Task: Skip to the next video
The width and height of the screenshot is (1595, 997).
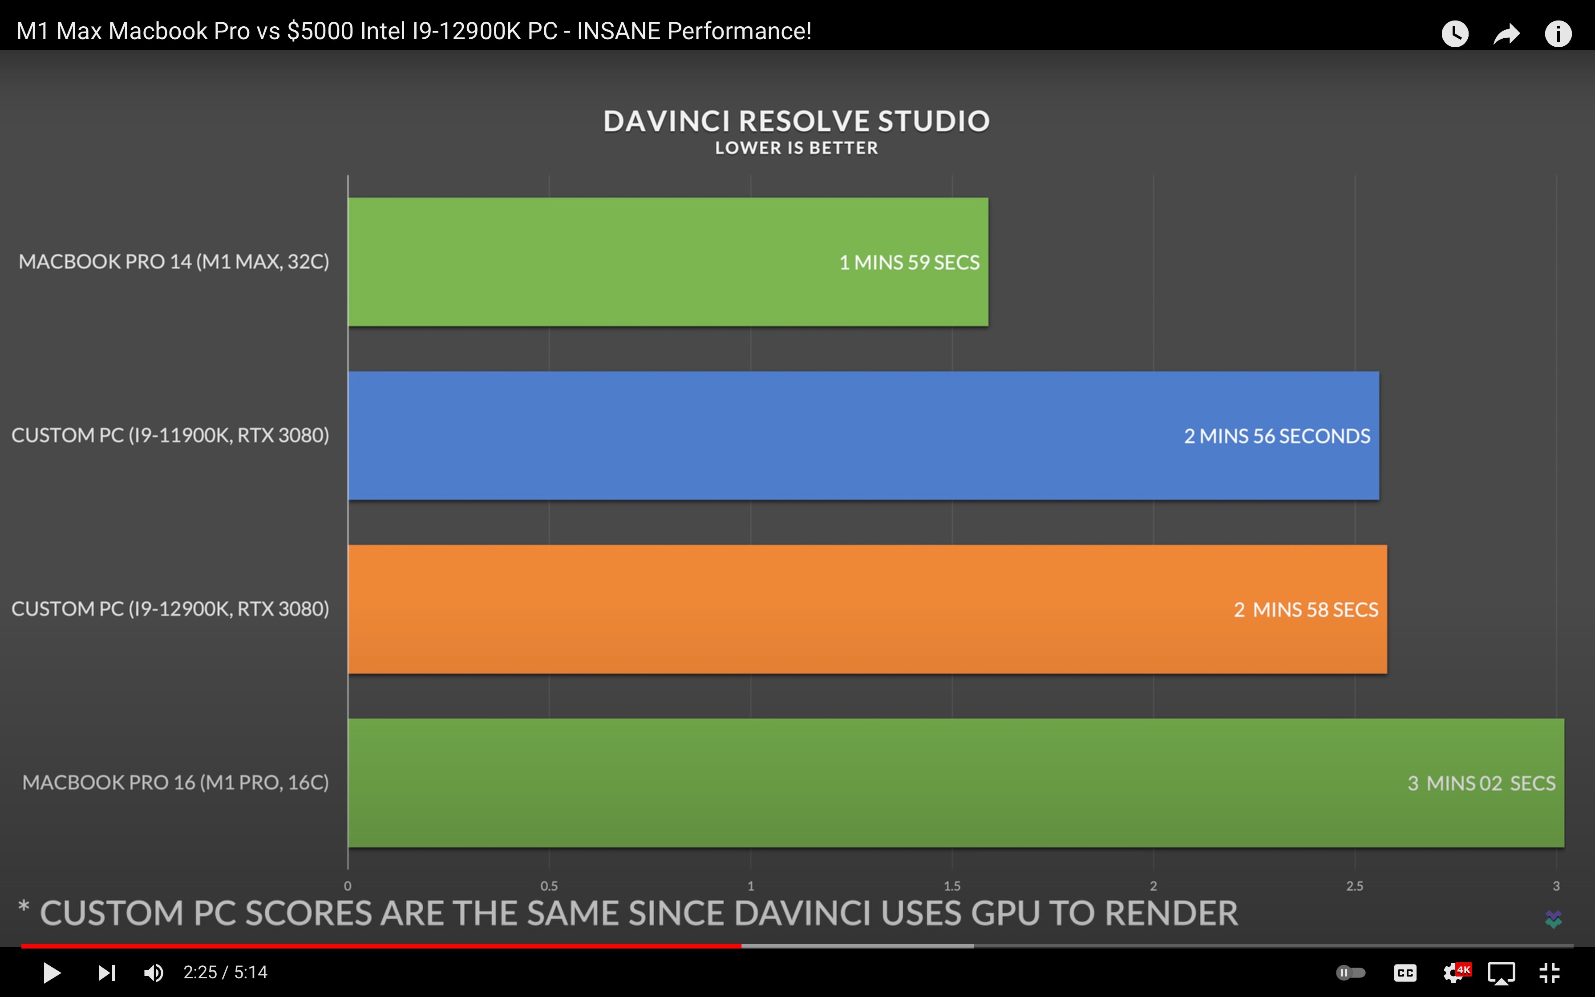Action: pyautogui.click(x=107, y=973)
